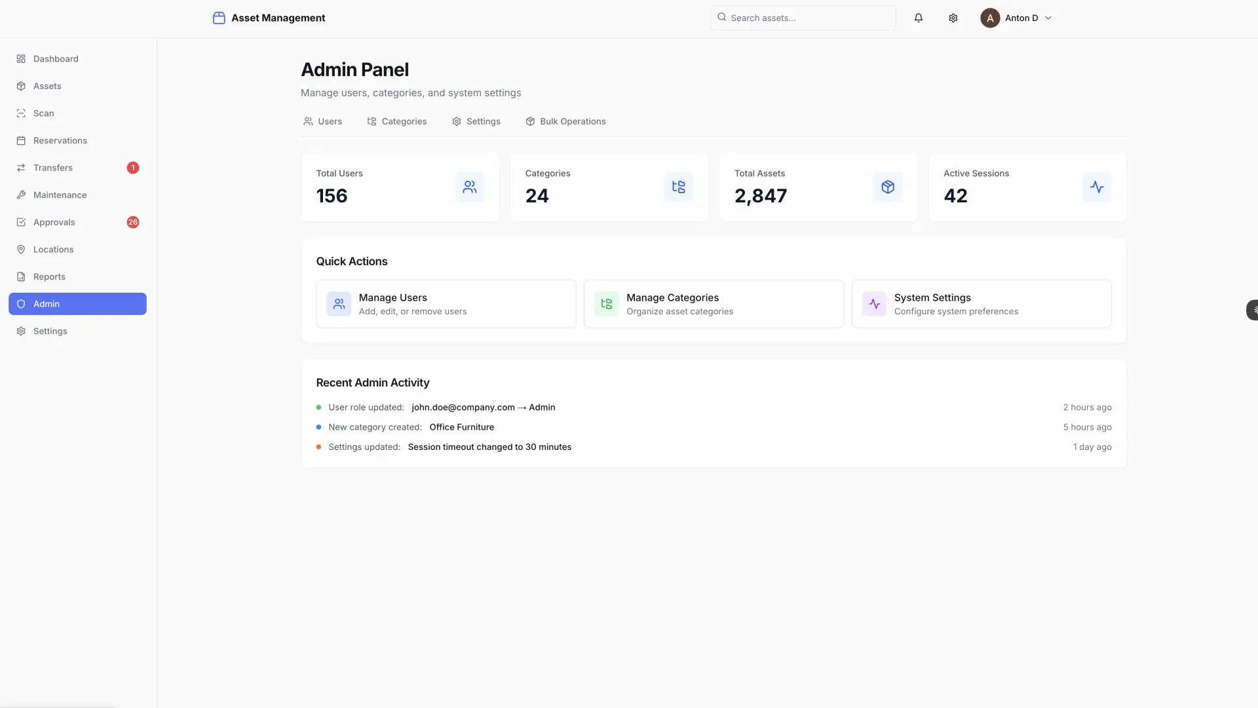Click into the Search assets field
This screenshot has width=1258, height=708.
[802, 18]
